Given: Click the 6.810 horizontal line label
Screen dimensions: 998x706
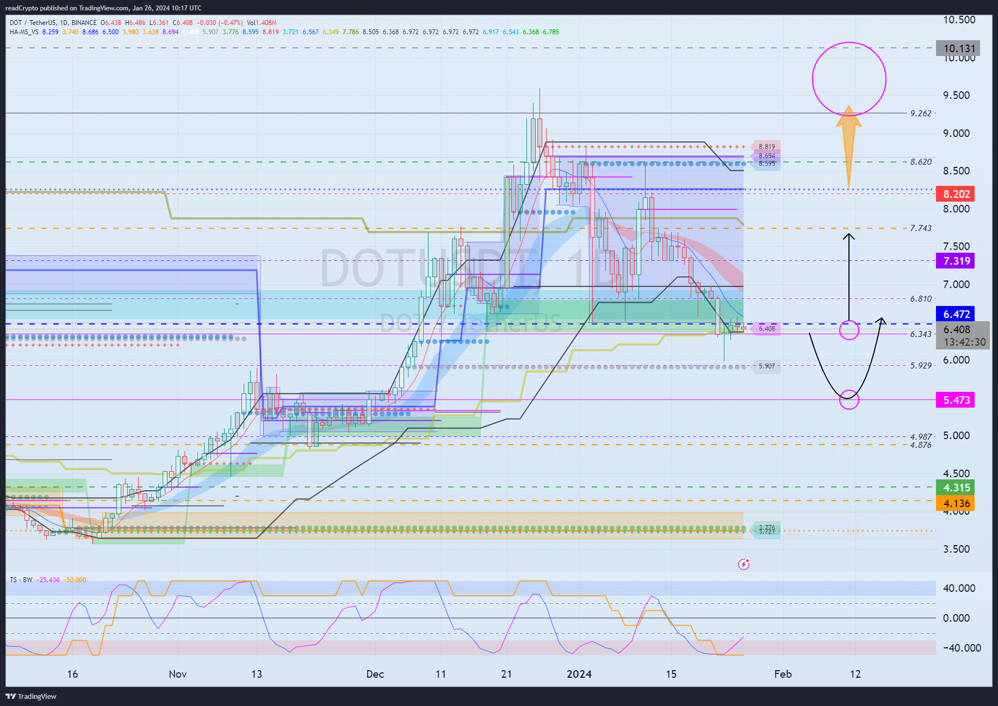Looking at the screenshot, I should click(x=921, y=299).
